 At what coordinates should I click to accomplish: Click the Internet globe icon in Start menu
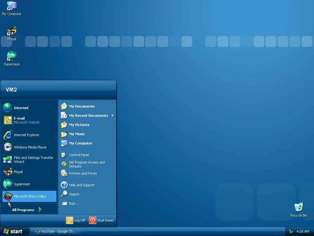tap(8, 108)
